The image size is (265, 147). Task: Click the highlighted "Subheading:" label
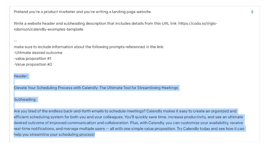click(26, 99)
